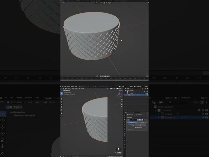The height and width of the screenshot is (157, 209).
Task: Expand the Advanced section of modifier
Action: click(131, 130)
